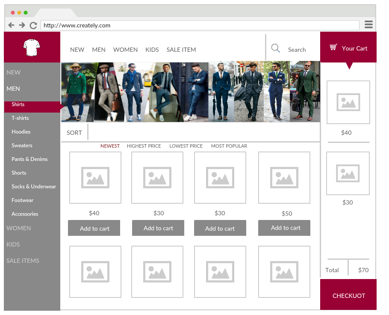Click the Checkout button
The image size is (389, 315).
click(348, 295)
